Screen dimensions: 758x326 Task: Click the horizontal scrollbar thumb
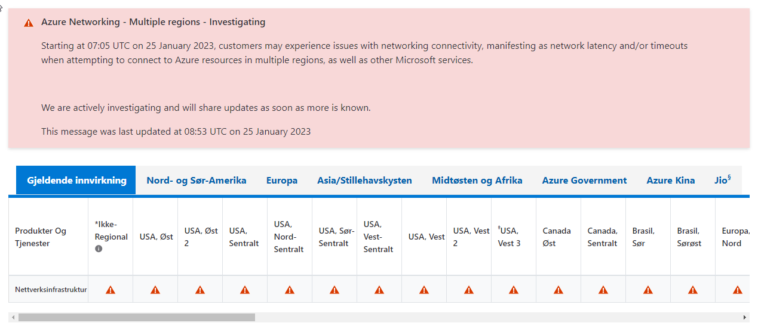137,318
